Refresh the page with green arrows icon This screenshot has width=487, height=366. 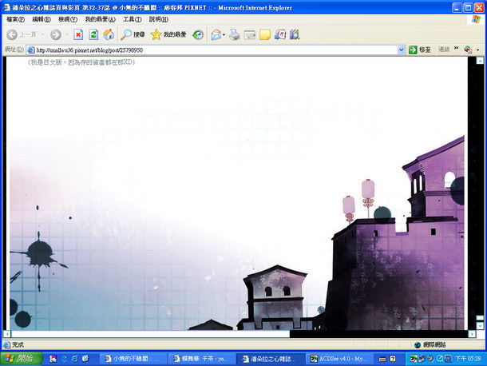(93, 34)
